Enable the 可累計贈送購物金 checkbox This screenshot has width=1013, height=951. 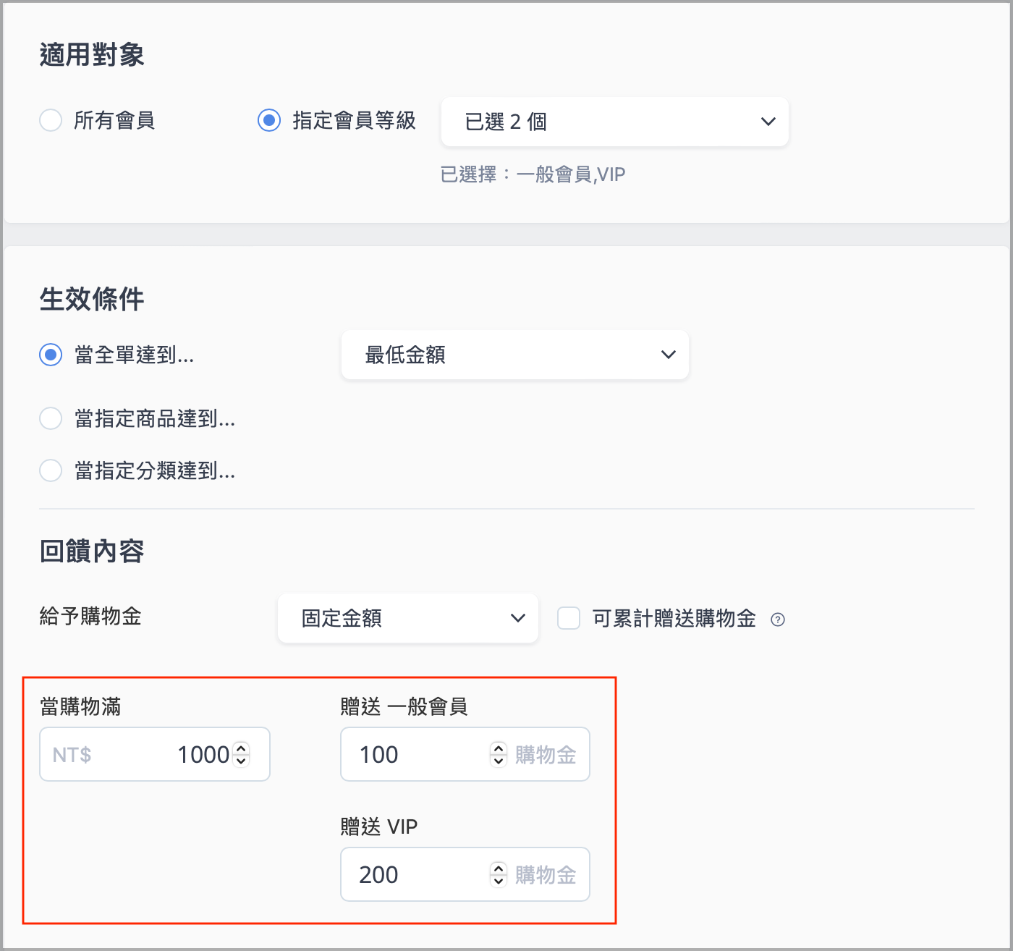569,618
